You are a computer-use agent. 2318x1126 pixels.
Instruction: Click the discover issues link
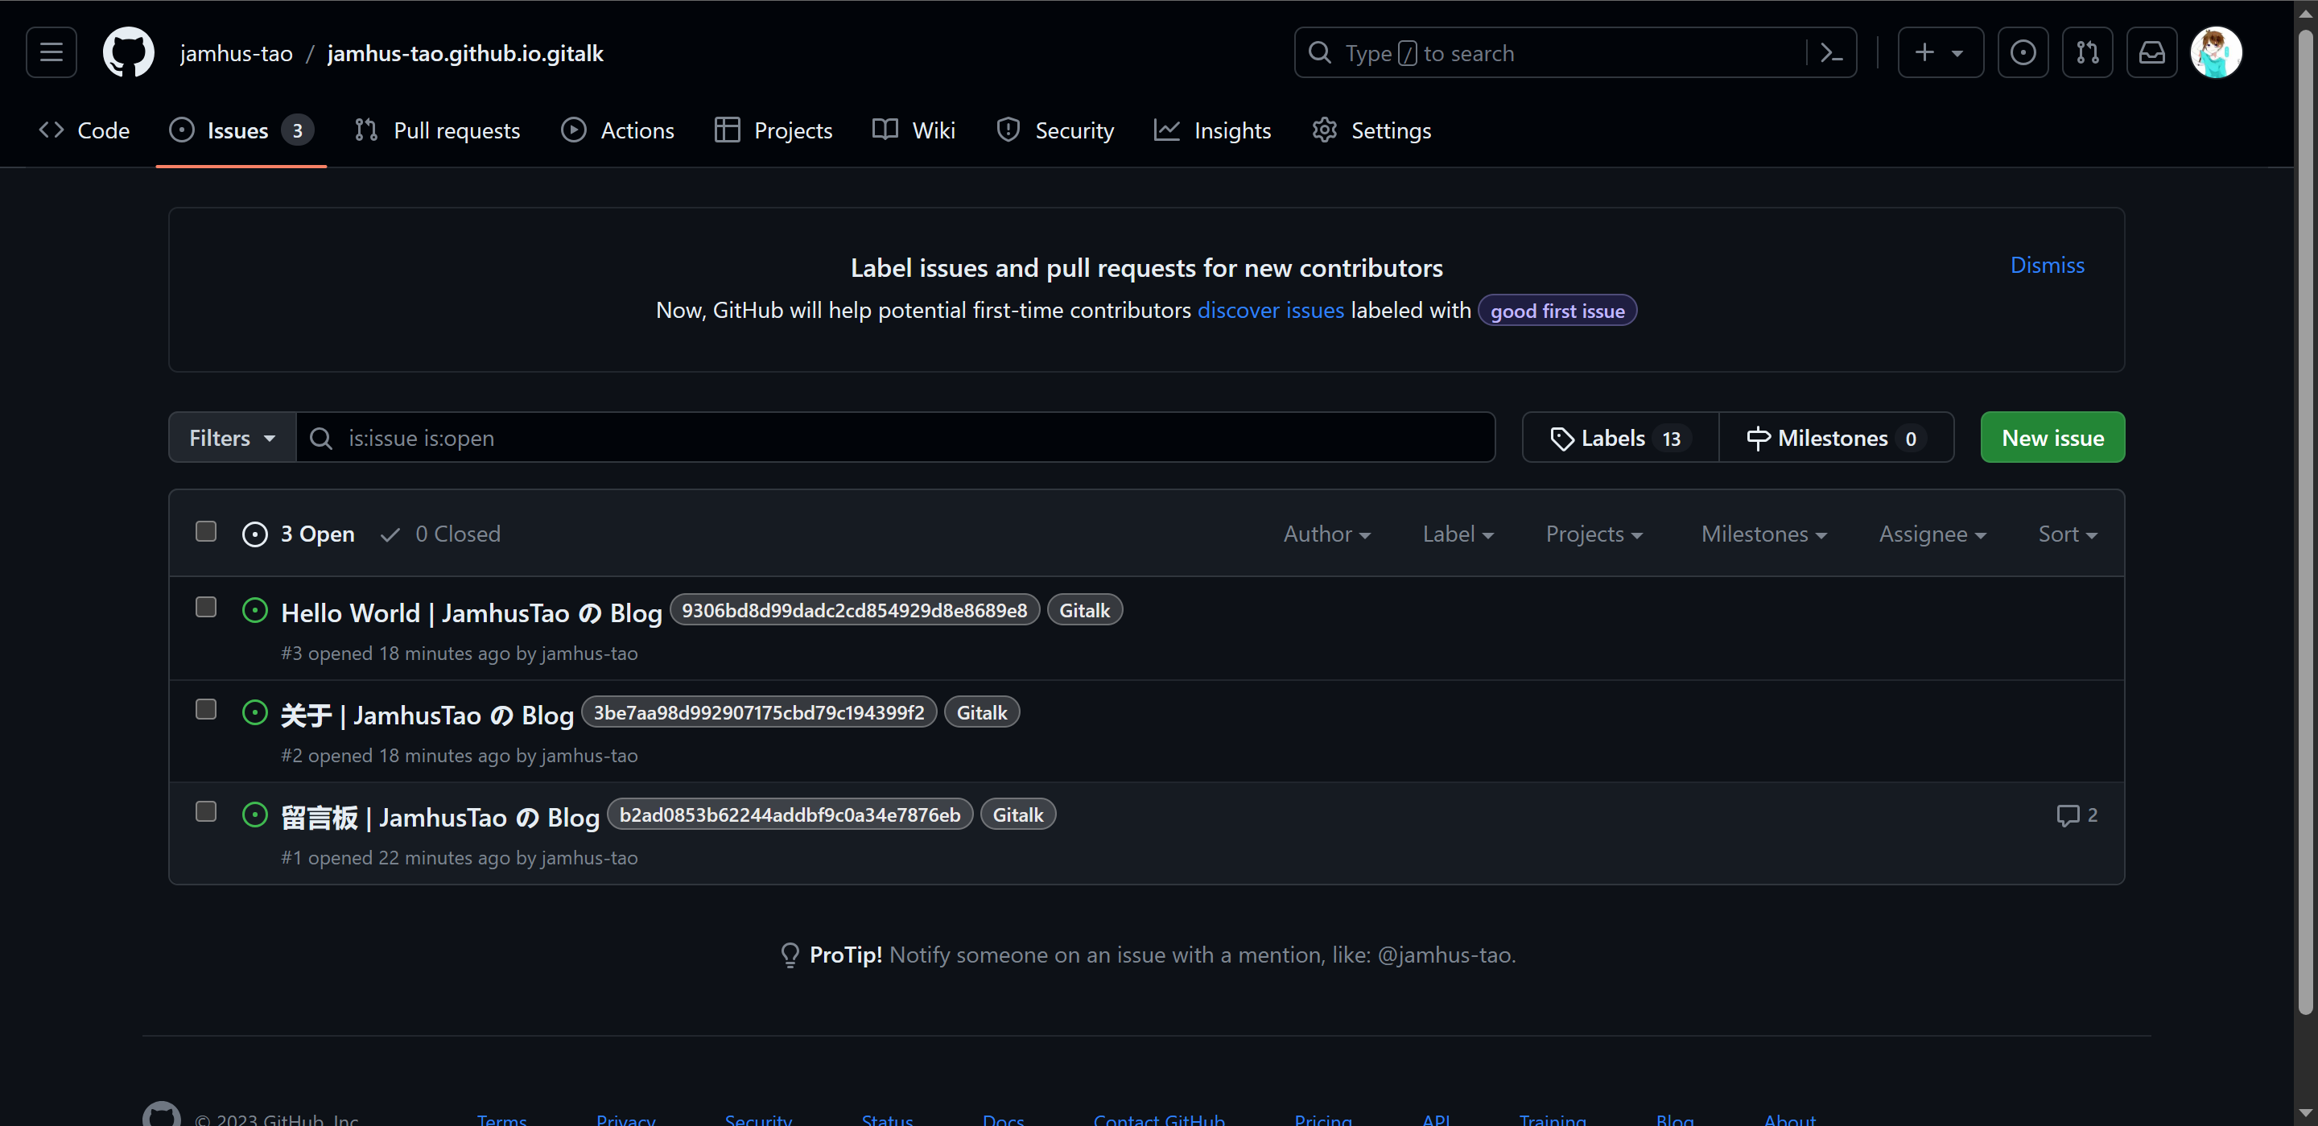pyautogui.click(x=1272, y=311)
